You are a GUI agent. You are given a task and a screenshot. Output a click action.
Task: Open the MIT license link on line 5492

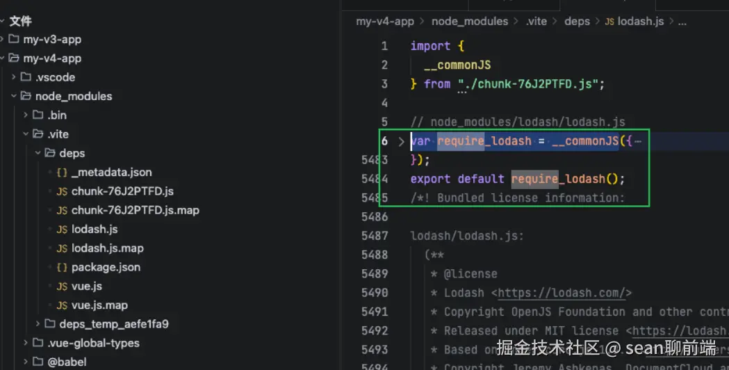coord(680,331)
